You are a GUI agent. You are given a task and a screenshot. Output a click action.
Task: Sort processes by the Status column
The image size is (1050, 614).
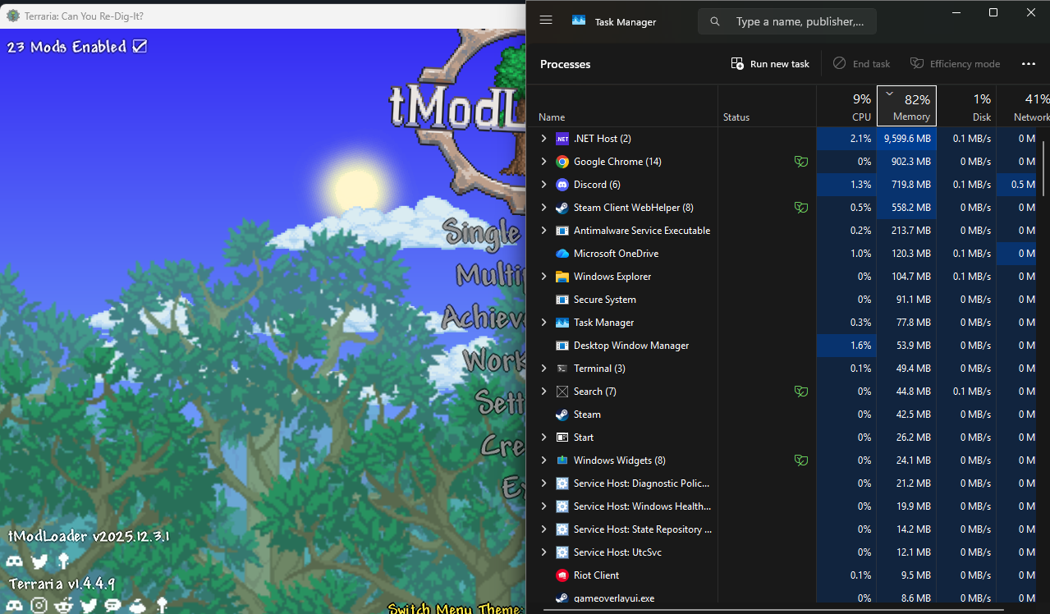(x=768, y=106)
